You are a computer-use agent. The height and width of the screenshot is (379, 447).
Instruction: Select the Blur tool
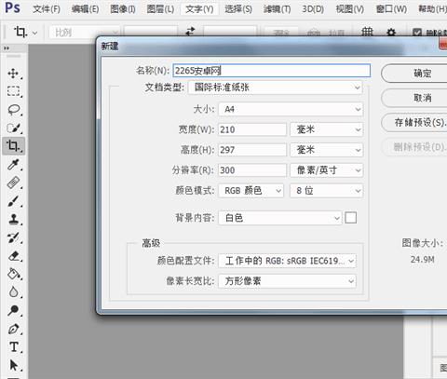pyautogui.click(x=13, y=292)
